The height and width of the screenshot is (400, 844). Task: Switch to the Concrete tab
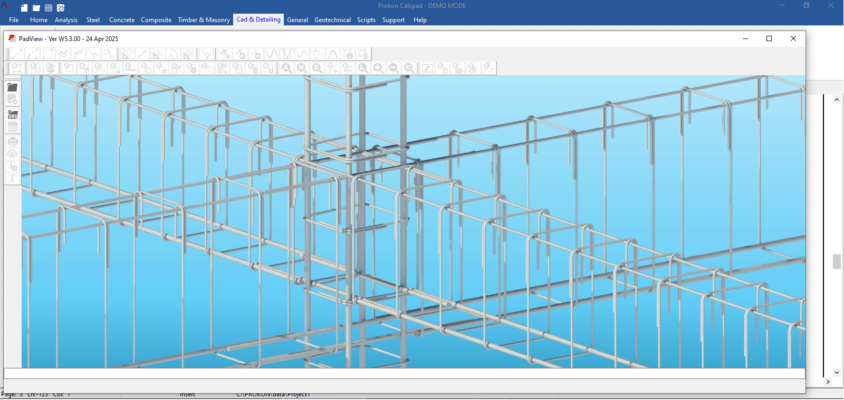point(122,20)
